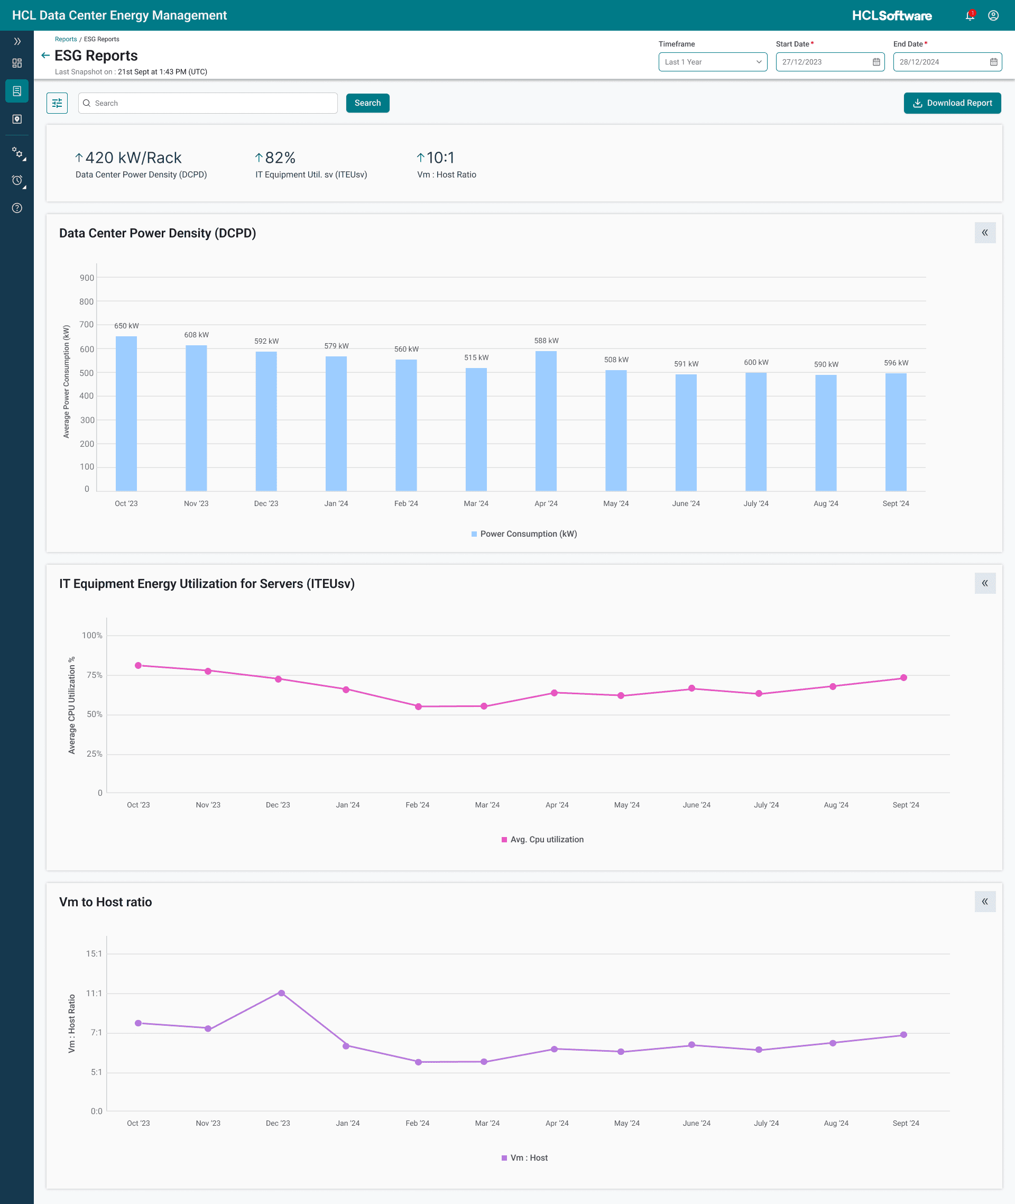Select the Reports document icon in sidebar

coord(17,91)
